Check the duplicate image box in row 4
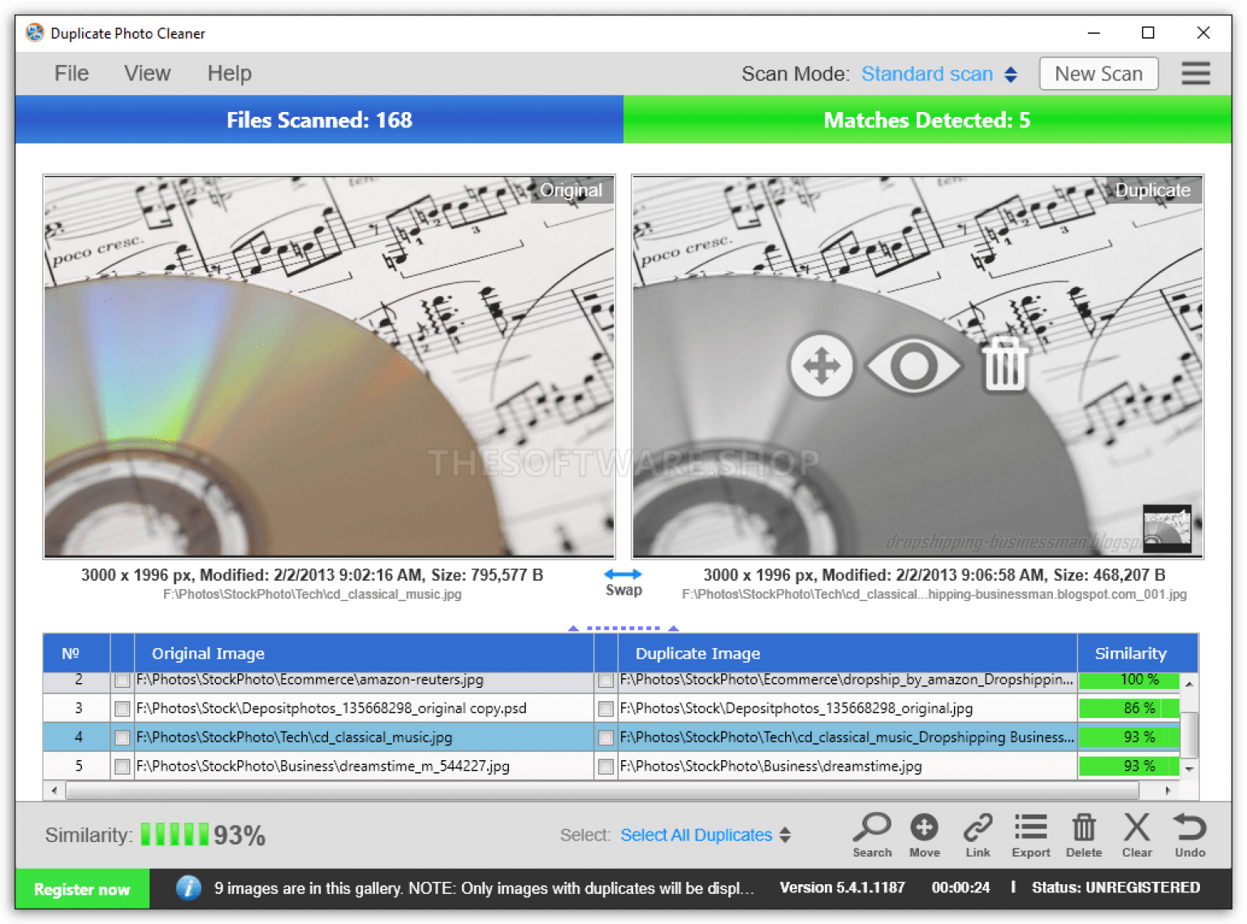Screen dimensions: 1247x924 point(606,737)
